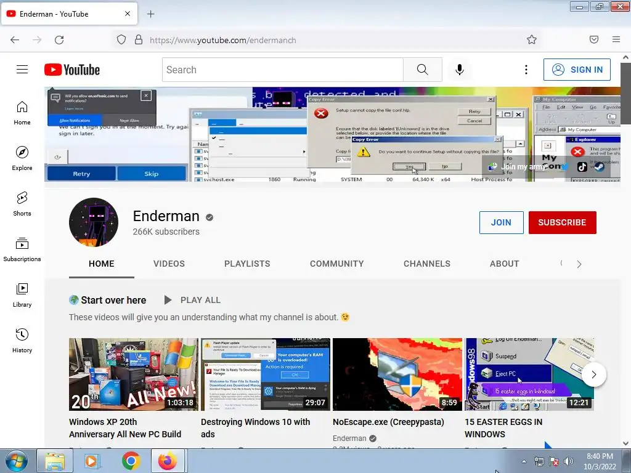Launch Google Chrome from taskbar
Image resolution: width=631 pixels, height=473 pixels.
131,461
